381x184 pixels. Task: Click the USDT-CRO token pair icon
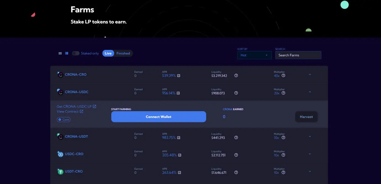coord(60,171)
